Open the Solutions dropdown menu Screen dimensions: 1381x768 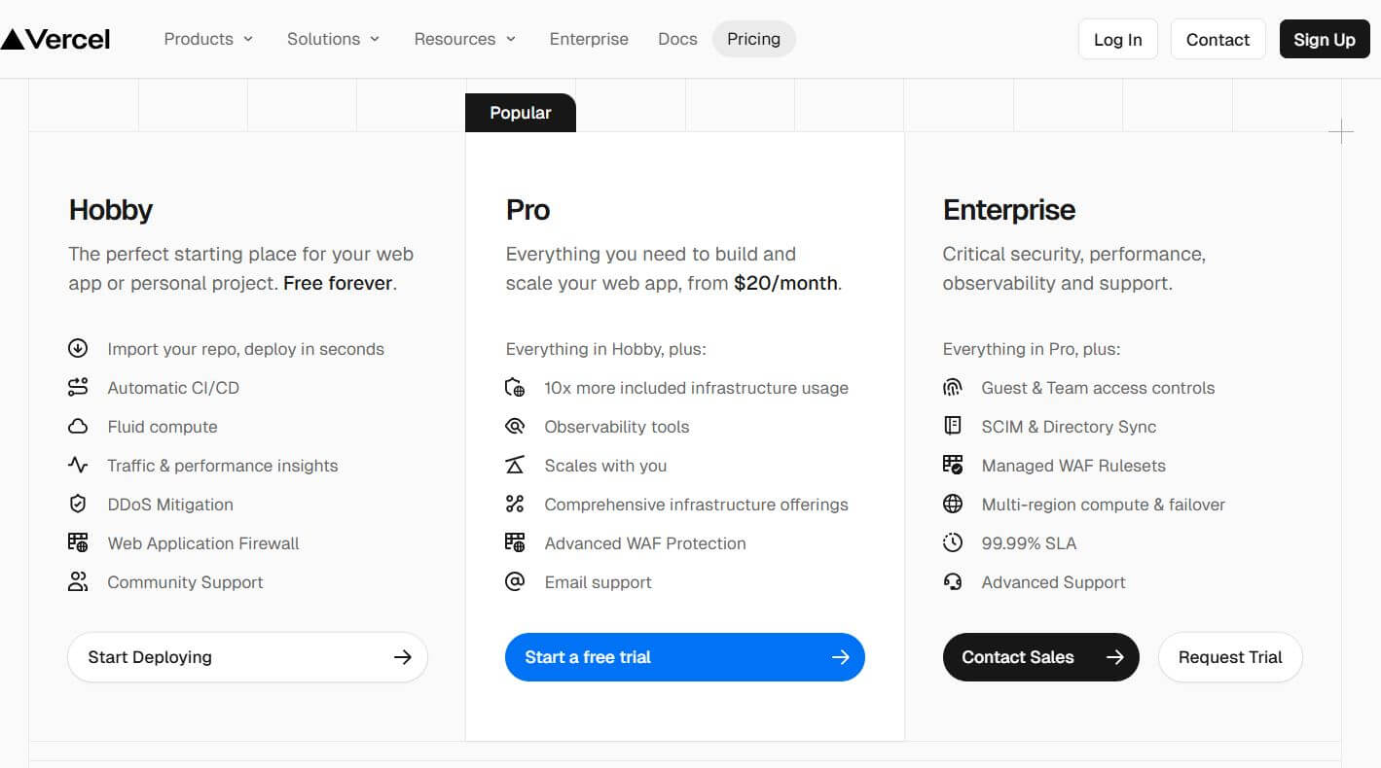pos(333,39)
